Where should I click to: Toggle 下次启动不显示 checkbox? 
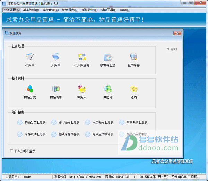(11, 151)
